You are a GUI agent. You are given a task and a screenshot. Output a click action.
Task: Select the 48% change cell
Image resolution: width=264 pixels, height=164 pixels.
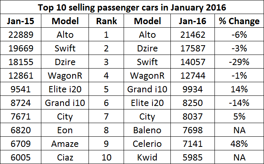tap(239, 144)
